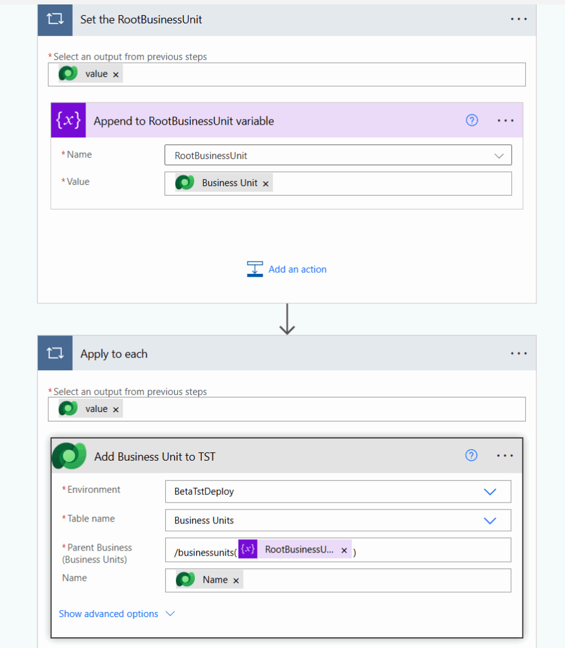The width and height of the screenshot is (565, 648).
Task: Click Dataverse icon on Add Business Unit to TST
Action: 69,456
